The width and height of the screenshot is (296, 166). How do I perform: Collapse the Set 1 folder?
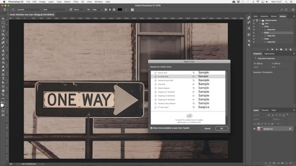260,24
